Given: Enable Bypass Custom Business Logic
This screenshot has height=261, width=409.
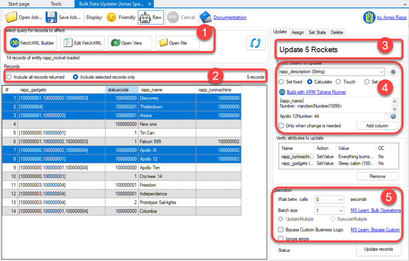Looking at the screenshot, I should pyautogui.click(x=281, y=230).
